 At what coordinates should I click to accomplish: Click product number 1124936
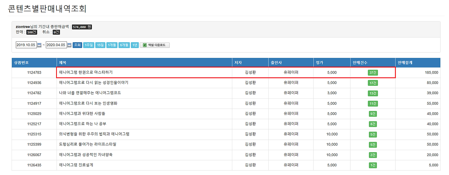(x=34, y=83)
